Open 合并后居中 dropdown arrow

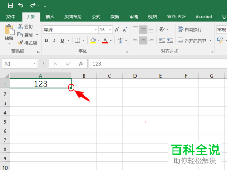[210, 40]
